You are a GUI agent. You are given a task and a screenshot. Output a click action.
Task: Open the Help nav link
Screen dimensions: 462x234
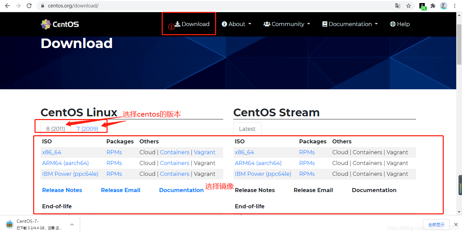(x=400, y=24)
